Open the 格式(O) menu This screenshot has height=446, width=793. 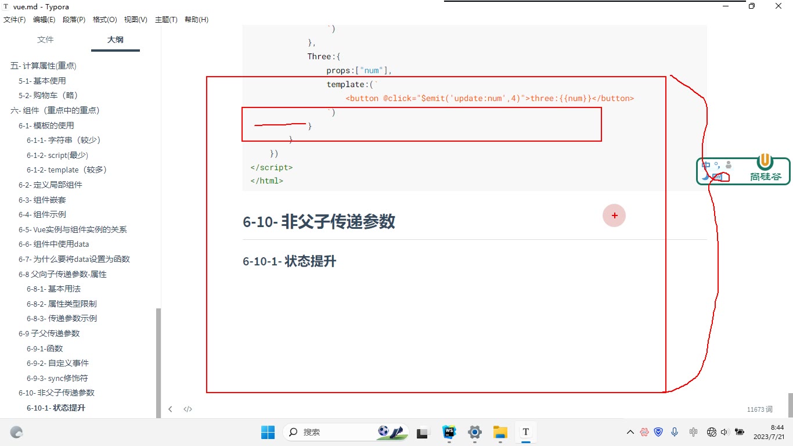pos(105,20)
